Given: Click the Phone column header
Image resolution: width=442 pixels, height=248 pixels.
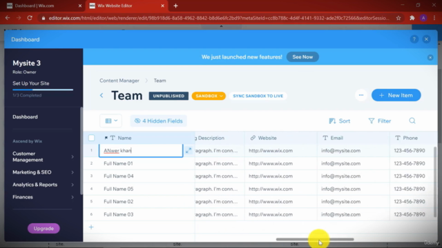Looking at the screenshot, I should tap(412, 138).
